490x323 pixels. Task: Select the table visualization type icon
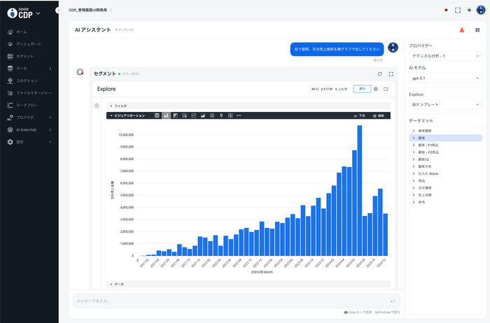tap(157, 115)
